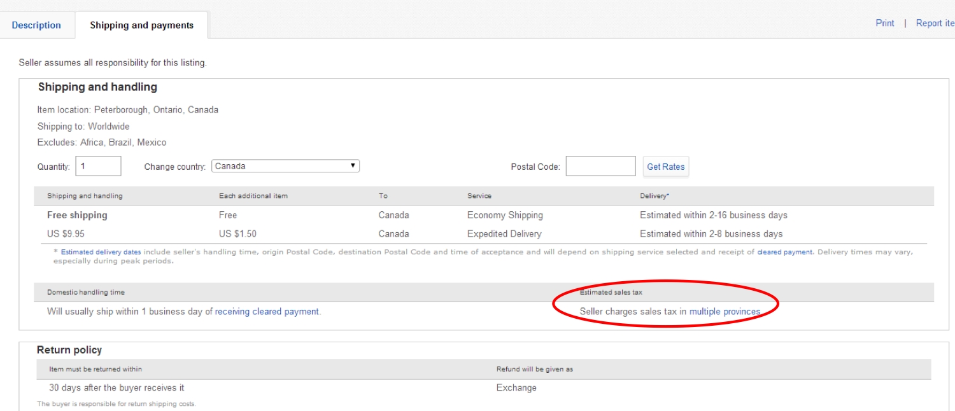
Task: Click the cleared payment link in delivery footnote
Action: point(784,252)
